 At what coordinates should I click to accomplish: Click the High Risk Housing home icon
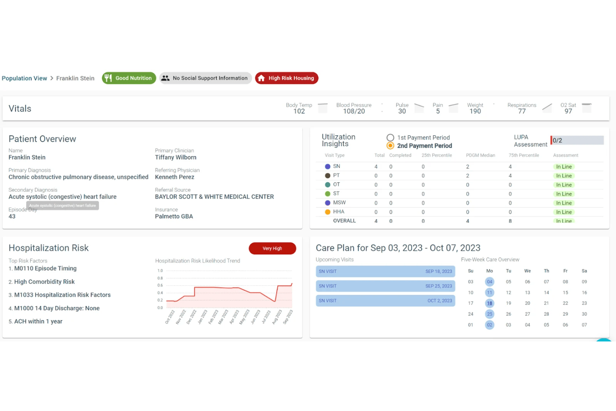[261, 78]
